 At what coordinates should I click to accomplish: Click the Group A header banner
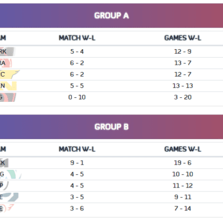click(111, 15)
